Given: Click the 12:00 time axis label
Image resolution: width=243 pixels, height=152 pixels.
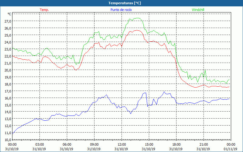Looking at the screenshot, I should 122,145.
